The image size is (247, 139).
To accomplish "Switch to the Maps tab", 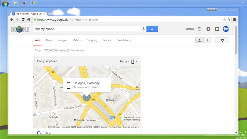I will [49, 40].
